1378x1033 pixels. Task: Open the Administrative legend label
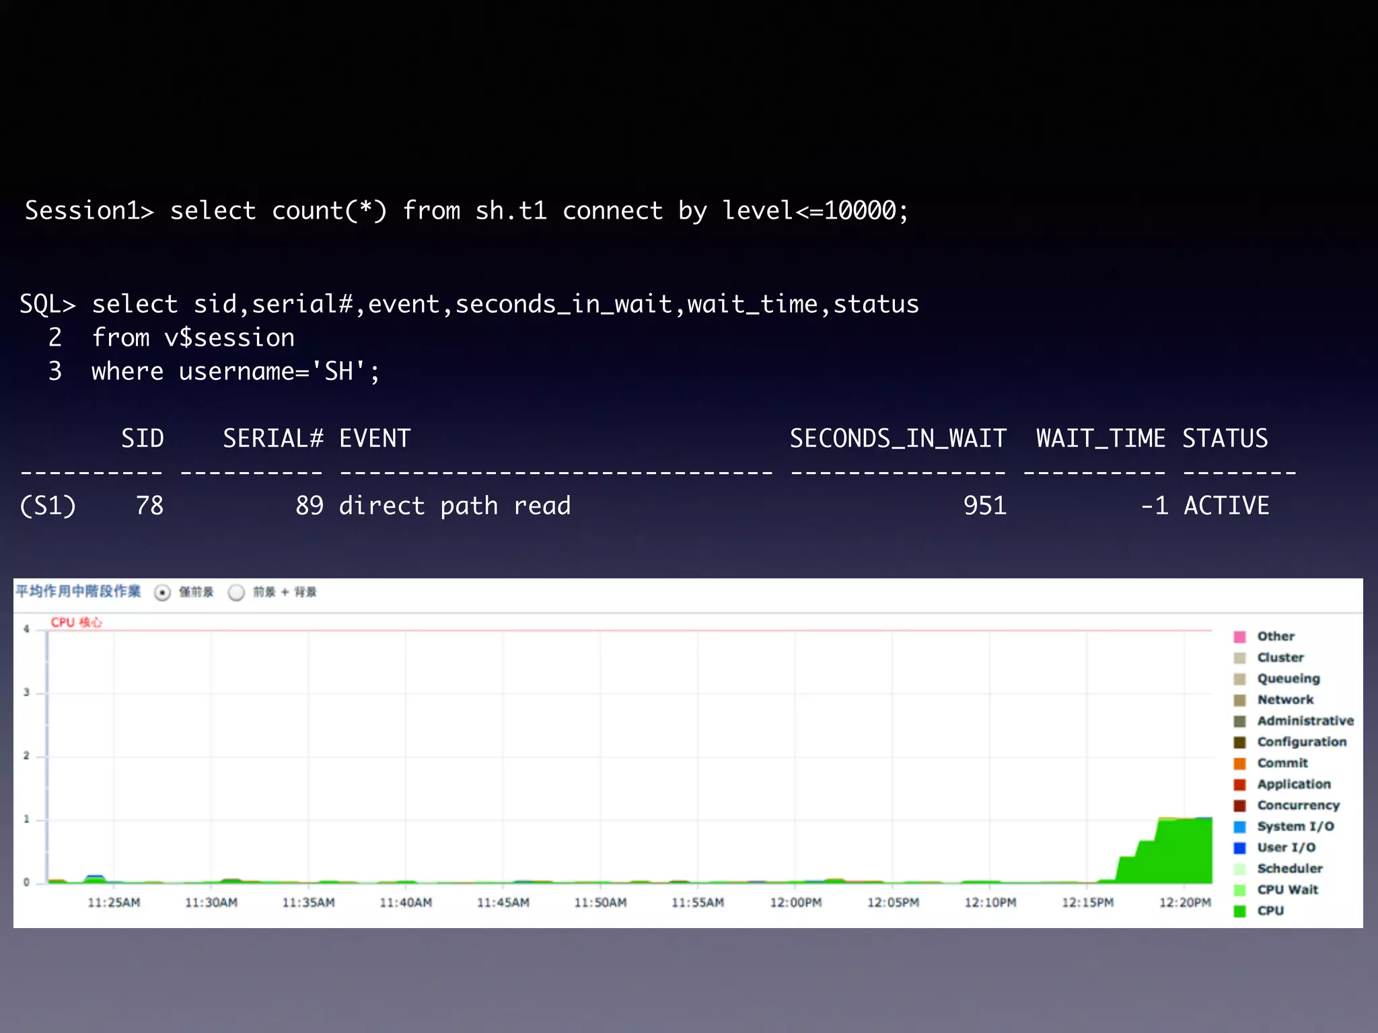(1305, 721)
